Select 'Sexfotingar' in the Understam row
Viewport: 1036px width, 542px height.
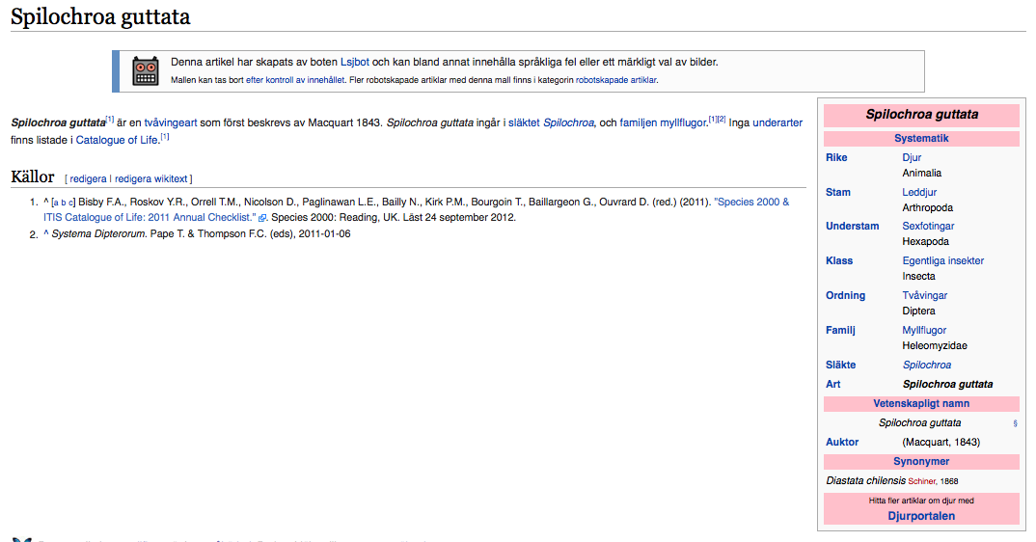pyautogui.click(x=928, y=226)
